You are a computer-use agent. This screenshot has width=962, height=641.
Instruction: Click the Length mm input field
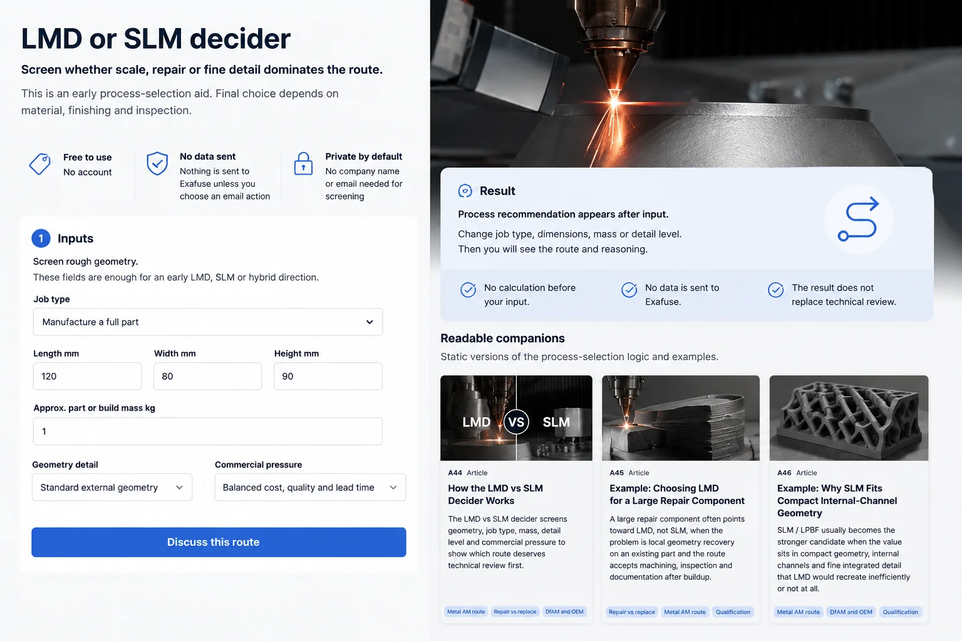click(x=88, y=376)
